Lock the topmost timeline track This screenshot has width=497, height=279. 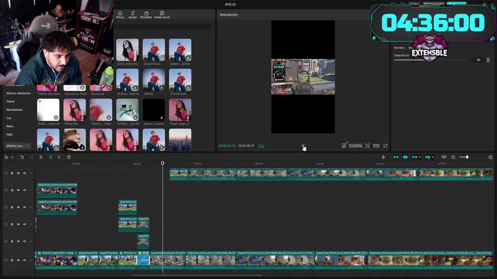pos(12,173)
